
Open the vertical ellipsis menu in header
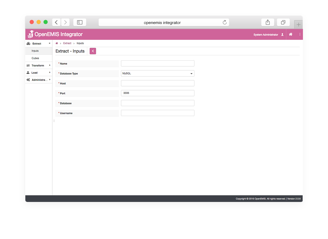pyautogui.click(x=300, y=34)
